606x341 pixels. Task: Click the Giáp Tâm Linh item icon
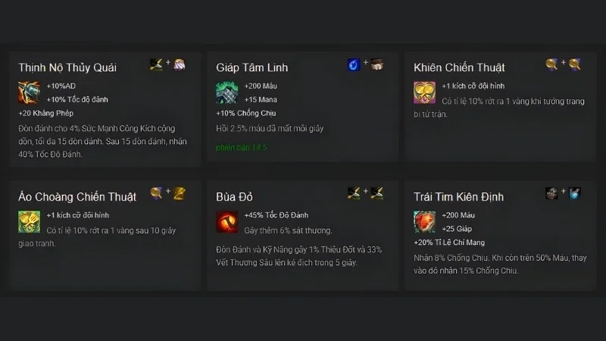tap(226, 92)
